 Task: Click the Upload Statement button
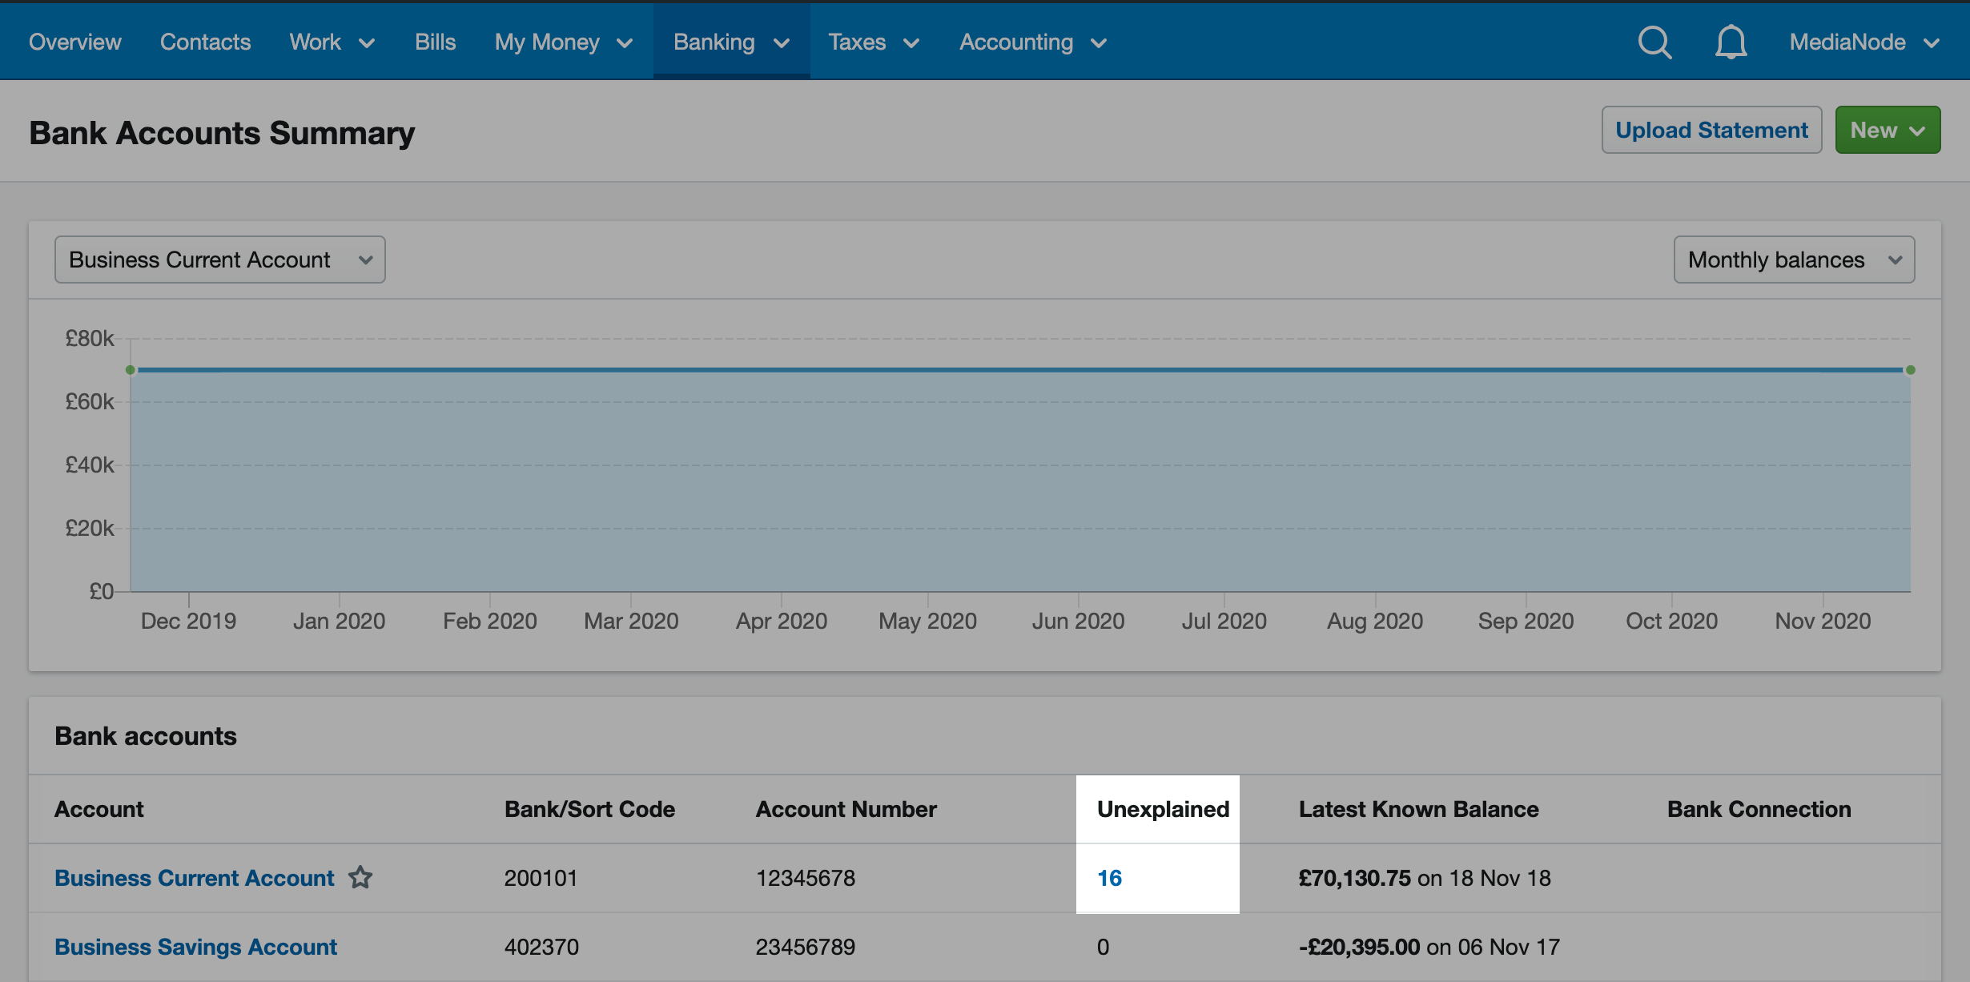1711,130
